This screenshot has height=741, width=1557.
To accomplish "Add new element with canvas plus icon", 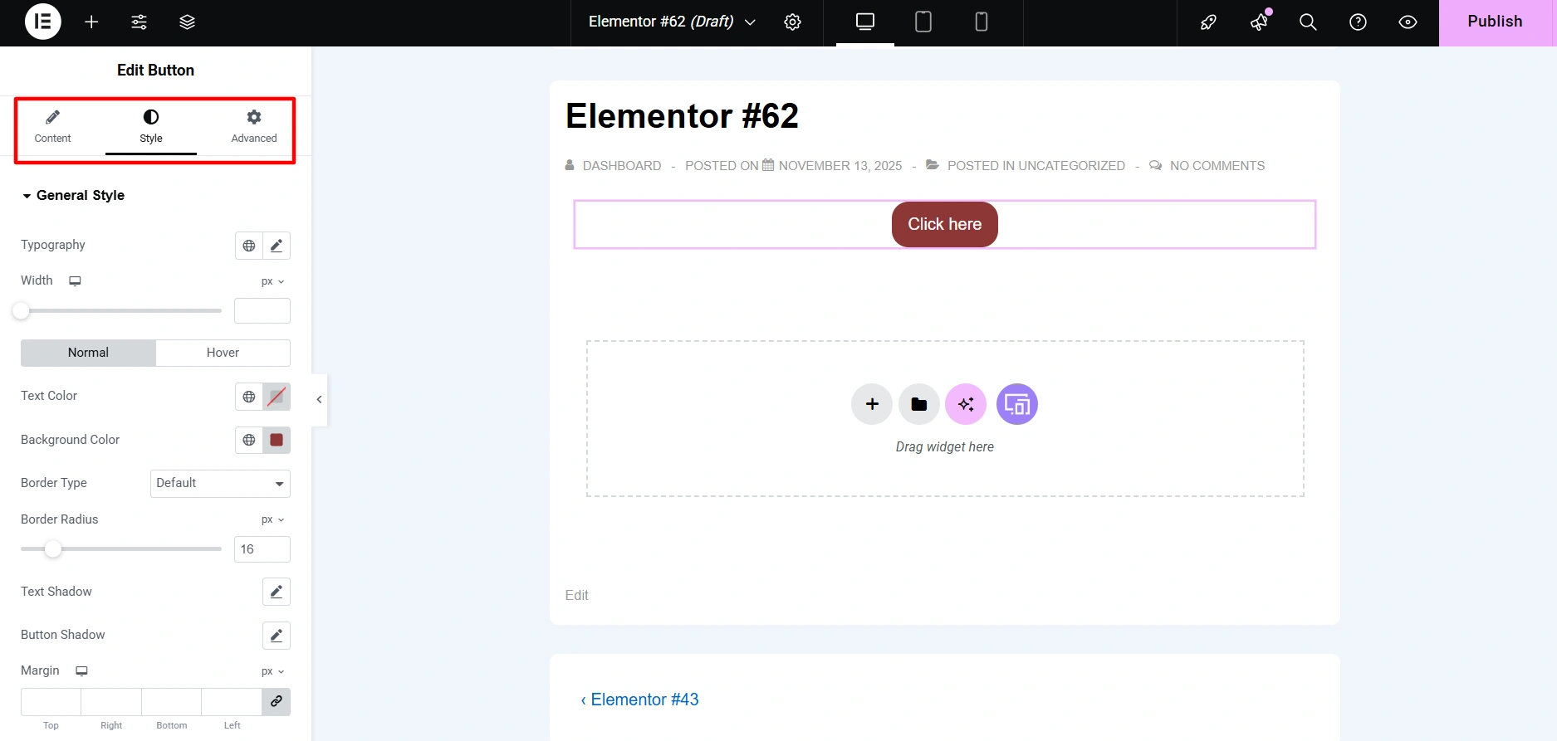I will click(872, 404).
